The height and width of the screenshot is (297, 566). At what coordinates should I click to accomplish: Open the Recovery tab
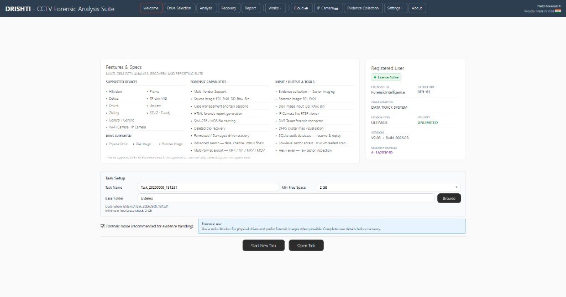tap(228, 8)
